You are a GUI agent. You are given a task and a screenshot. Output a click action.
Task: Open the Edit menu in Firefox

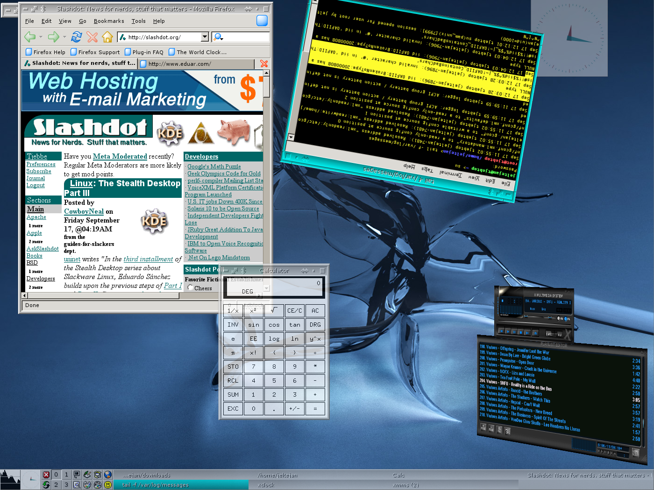click(46, 21)
